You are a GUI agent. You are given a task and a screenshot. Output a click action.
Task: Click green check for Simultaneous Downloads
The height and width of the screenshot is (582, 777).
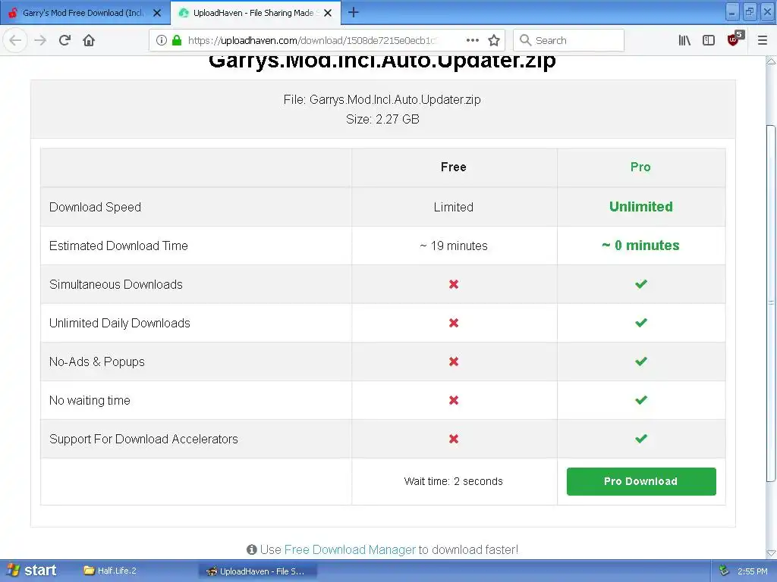[x=641, y=284]
